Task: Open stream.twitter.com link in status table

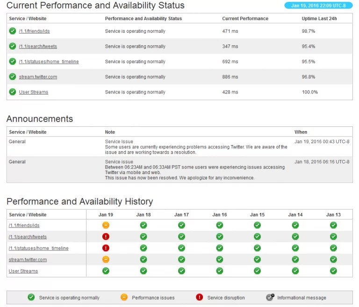Action: pyautogui.click(x=38, y=77)
